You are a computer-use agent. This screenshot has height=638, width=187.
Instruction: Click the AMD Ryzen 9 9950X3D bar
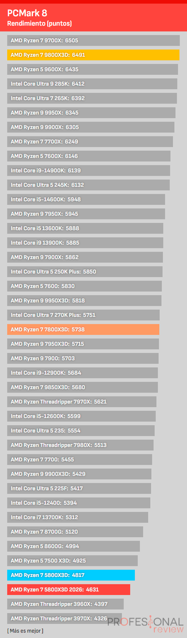coord(84,301)
